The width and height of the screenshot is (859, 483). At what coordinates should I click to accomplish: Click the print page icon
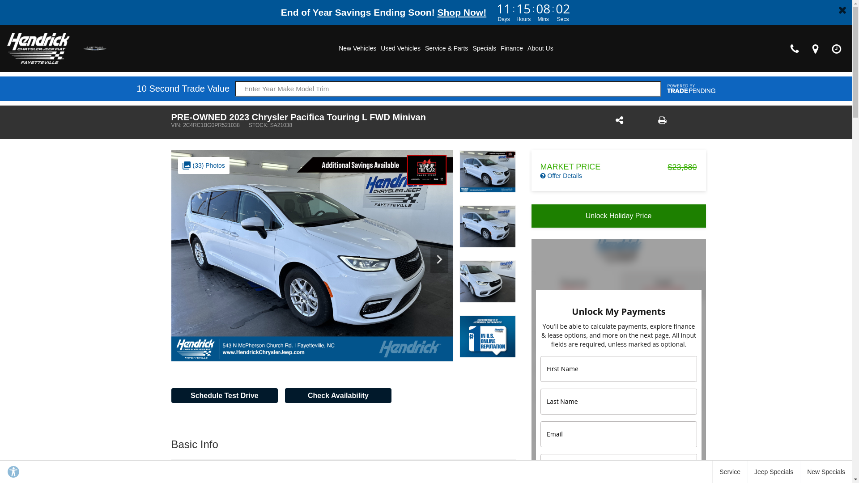pos(662,120)
